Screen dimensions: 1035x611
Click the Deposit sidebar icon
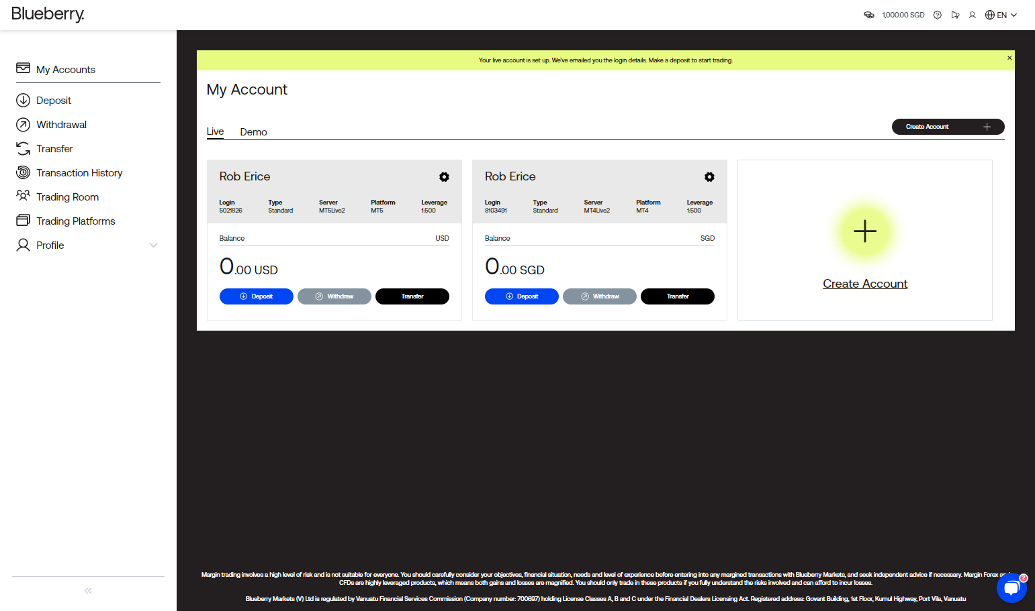tap(23, 100)
